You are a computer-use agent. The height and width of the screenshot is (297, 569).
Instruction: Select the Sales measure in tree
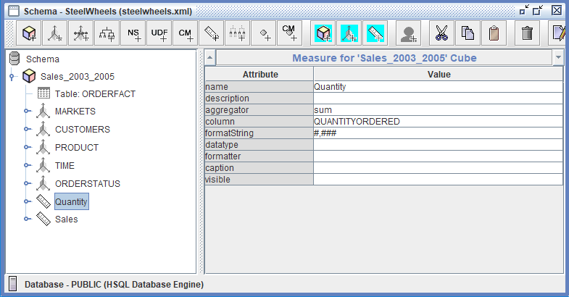point(66,219)
